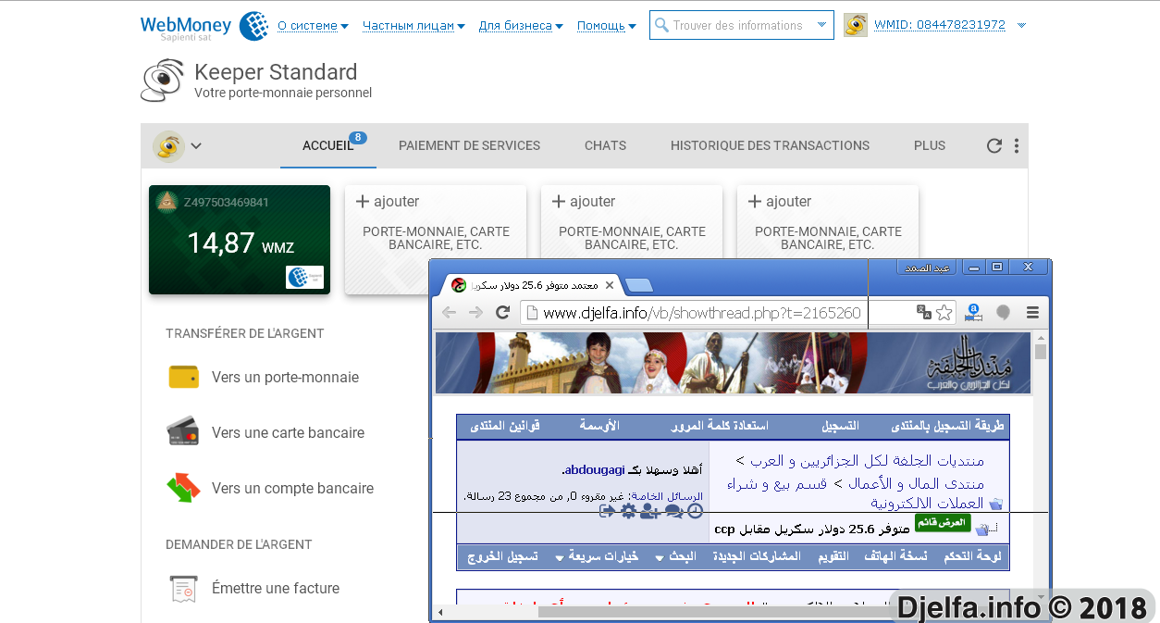This screenshot has width=1160, height=623.
Task: Click the arrows icon for Vers un compte bancaire
Action: [x=183, y=488]
